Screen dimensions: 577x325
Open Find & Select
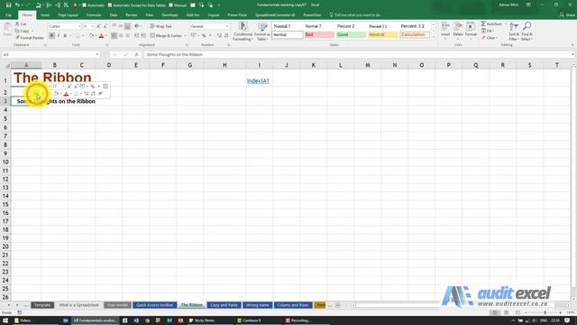click(x=527, y=32)
